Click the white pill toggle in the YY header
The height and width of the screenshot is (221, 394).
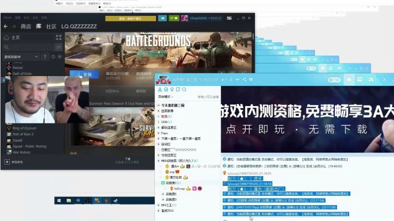coord(334,80)
